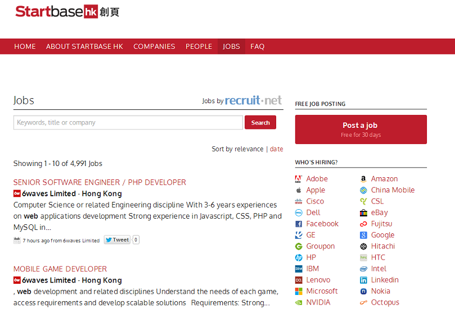The height and width of the screenshot is (309, 455).
Task: Open the COMPANIES menu item
Action: (x=154, y=47)
